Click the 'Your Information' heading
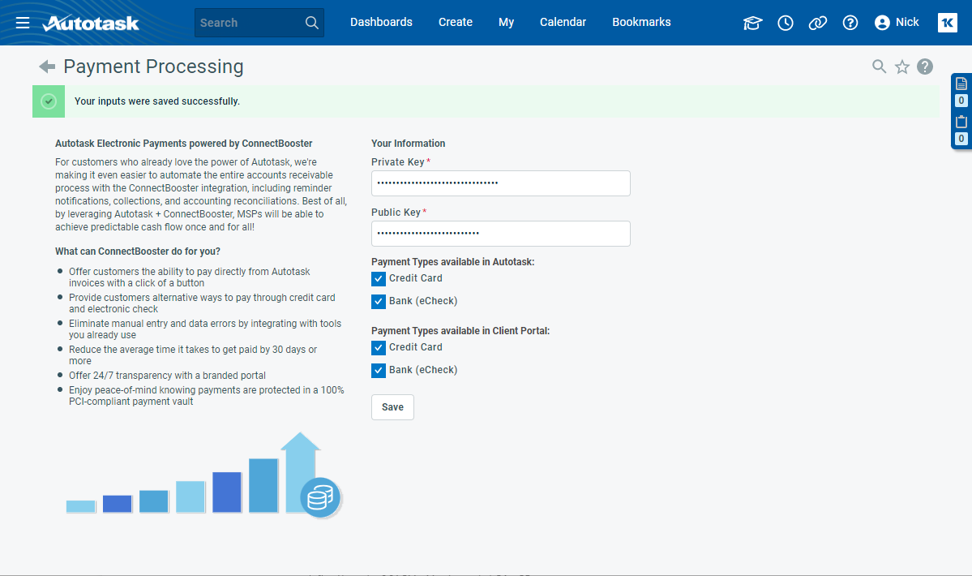This screenshot has width=972, height=576. point(408,144)
